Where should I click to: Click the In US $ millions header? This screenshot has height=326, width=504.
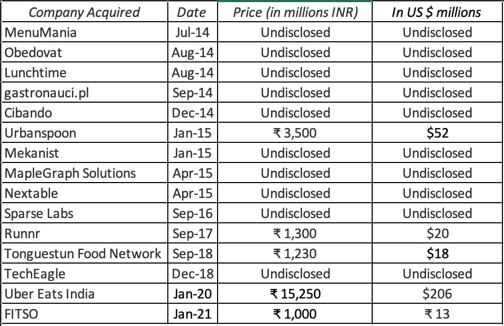pyautogui.click(x=437, y=12)
